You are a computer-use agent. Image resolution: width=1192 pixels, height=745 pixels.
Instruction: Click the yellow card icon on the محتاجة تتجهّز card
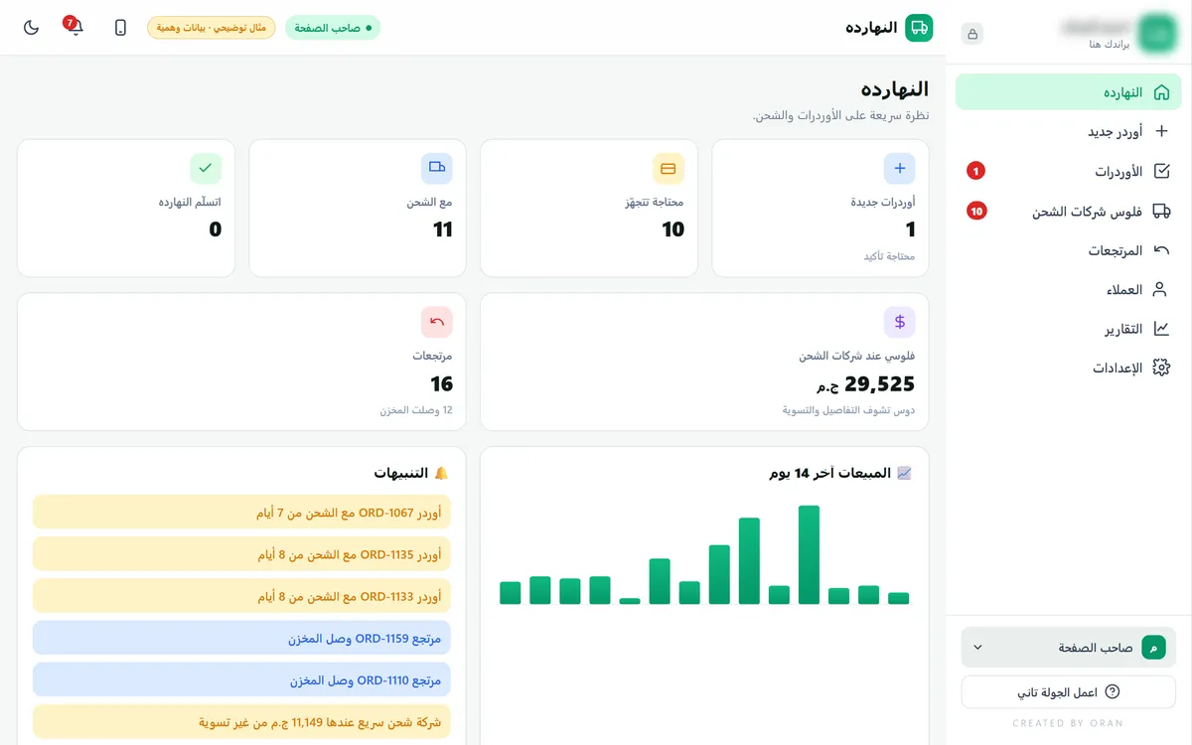668,169
